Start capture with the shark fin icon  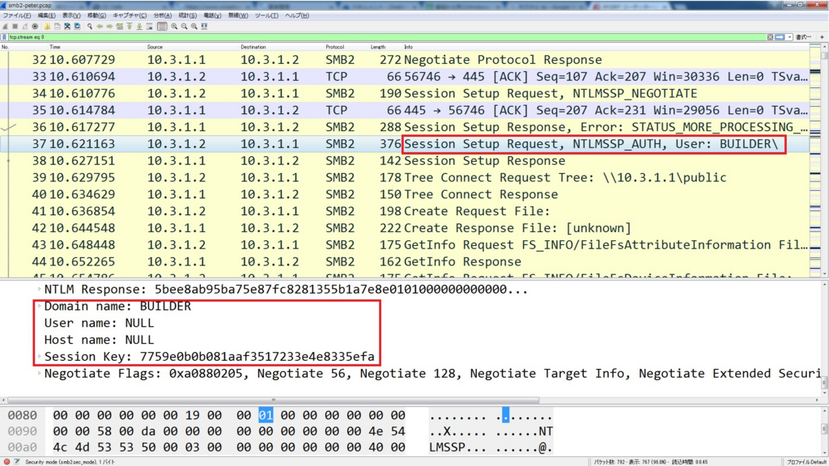coord(6,27)
